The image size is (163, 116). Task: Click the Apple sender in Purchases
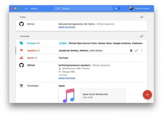coord(62,86)
